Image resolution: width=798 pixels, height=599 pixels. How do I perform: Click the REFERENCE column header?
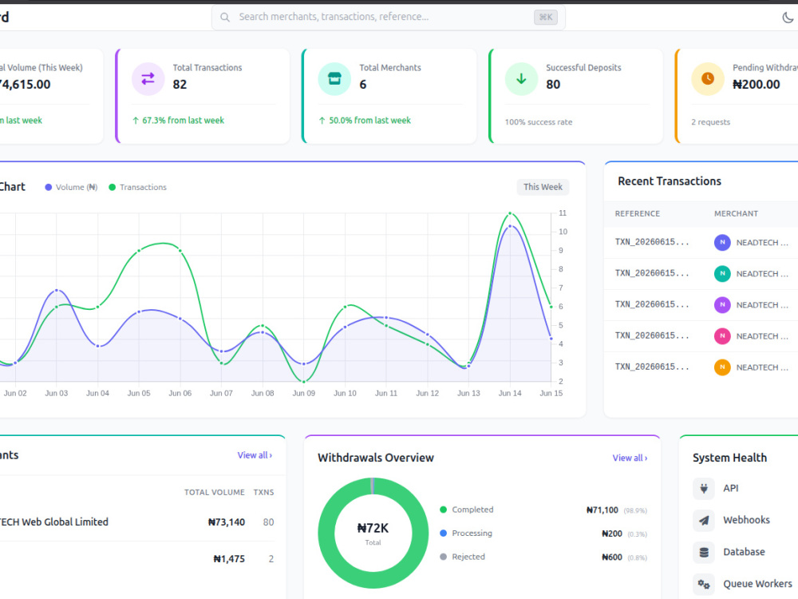tap(637, 214)
